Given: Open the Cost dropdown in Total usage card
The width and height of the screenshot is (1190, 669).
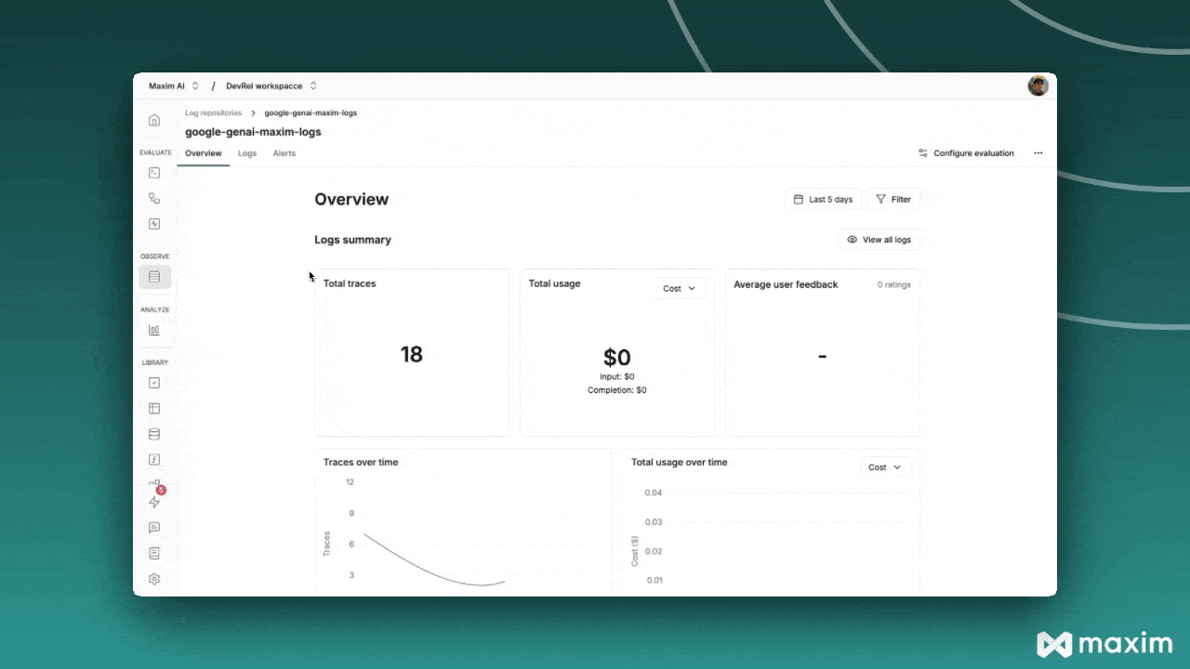Looking at the screenshot, I should click(680, 289).
